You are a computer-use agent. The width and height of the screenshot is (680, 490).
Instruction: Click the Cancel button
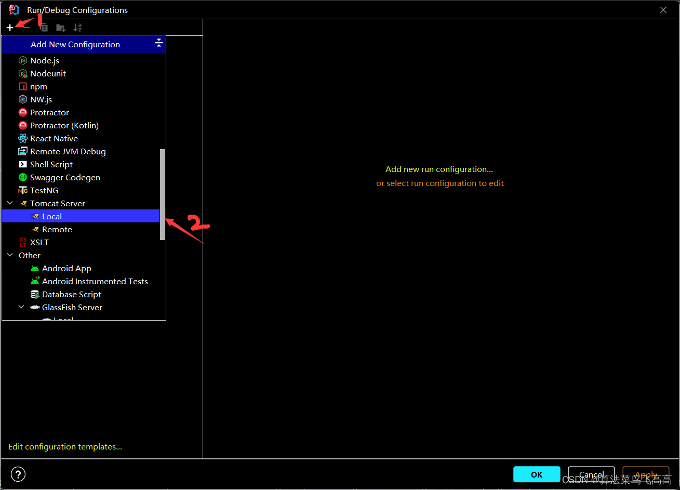(591, 474)
